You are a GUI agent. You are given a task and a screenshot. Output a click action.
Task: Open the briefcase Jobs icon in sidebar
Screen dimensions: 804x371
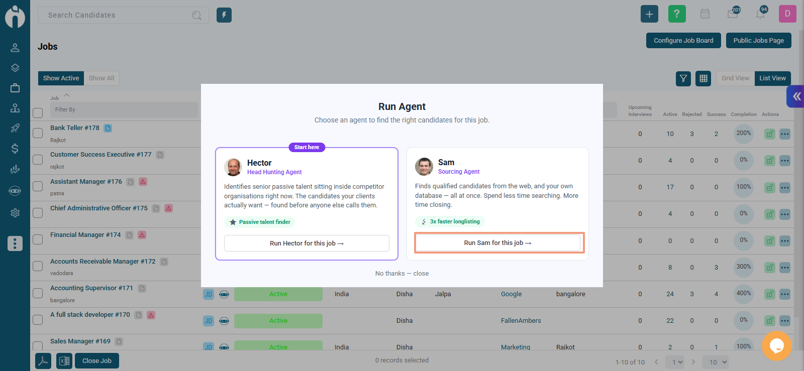coord(15,88)
